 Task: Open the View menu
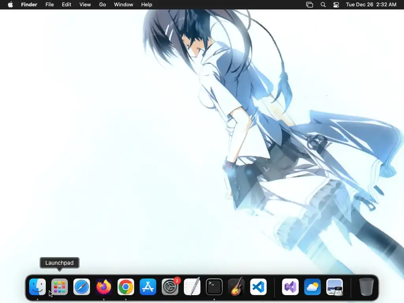(85, 5)
